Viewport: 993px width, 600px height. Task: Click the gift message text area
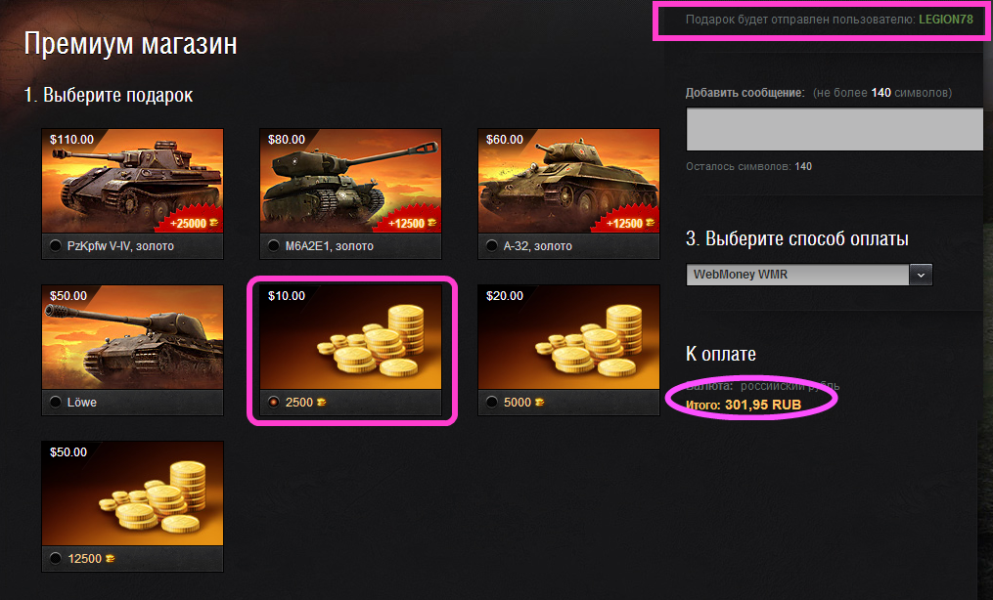[835, 129]
